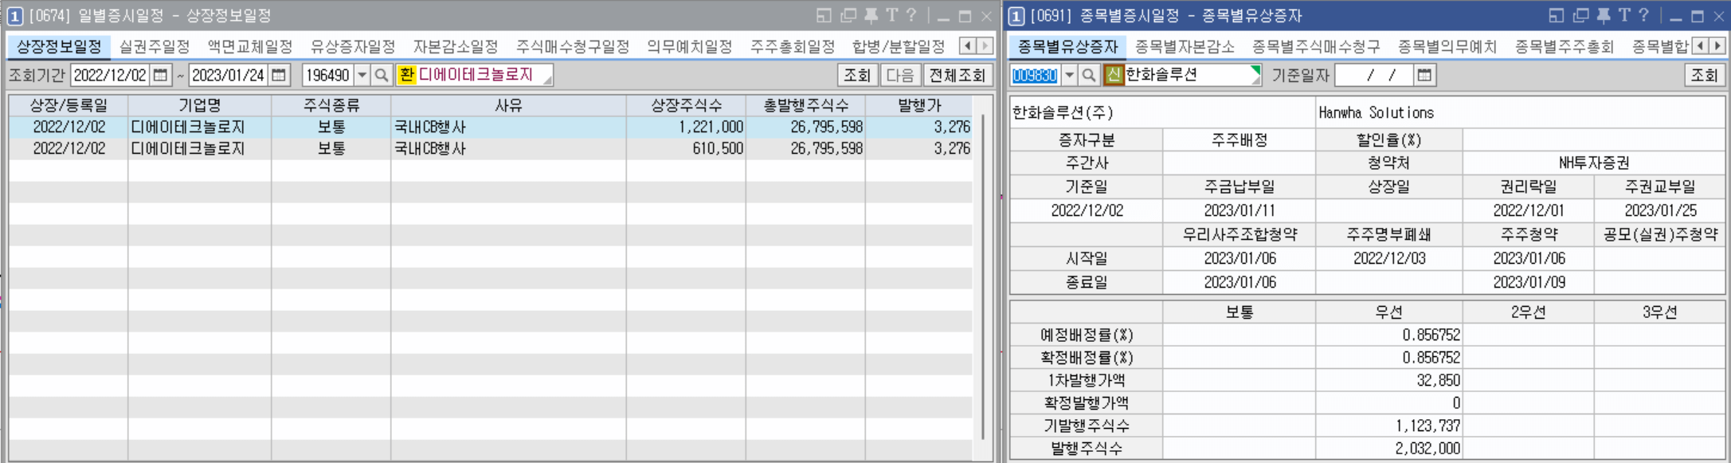
Task: Click 상장주식수 column header
Action: click(x=686, y=105)
